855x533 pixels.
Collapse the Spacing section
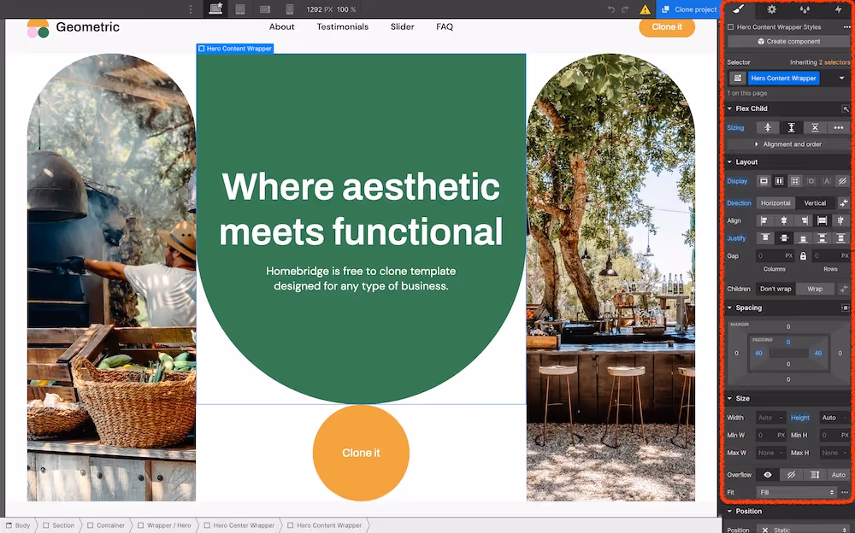pyautogui.click(x=730, y=307)
